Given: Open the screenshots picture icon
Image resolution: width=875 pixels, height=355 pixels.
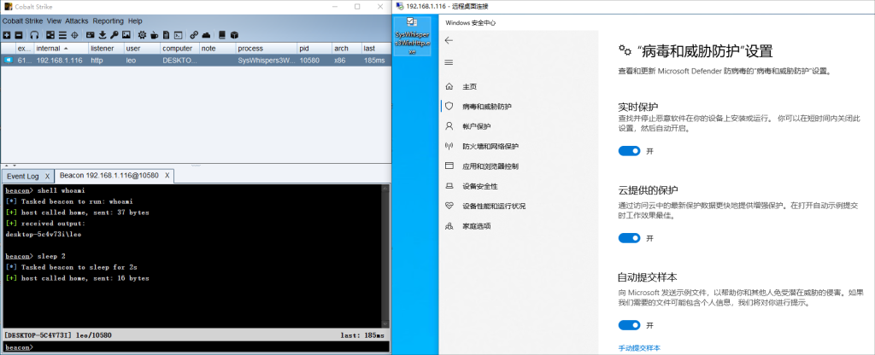Looking at the screenshot, I should pos(126,35).
